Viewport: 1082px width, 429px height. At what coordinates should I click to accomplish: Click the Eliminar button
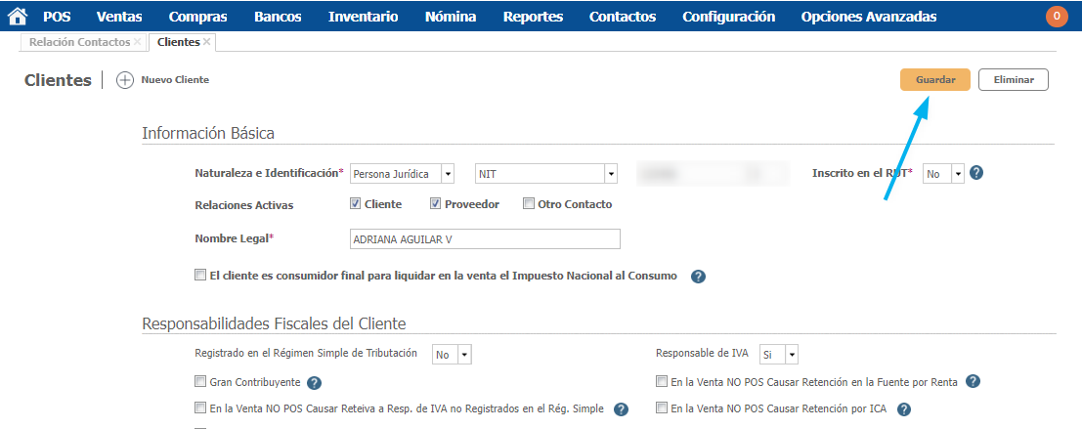pyautogui.click(x=1014, y=80)
